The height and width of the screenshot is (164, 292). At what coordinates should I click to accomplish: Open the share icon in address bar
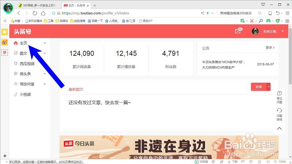[x=202, y=13]
